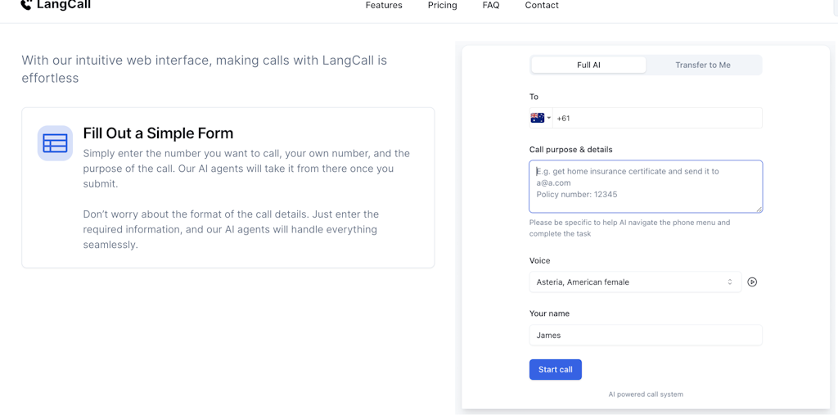838x419 pixels.
Task: Play the selected voice preview
Action: click(x=752, y=282)
